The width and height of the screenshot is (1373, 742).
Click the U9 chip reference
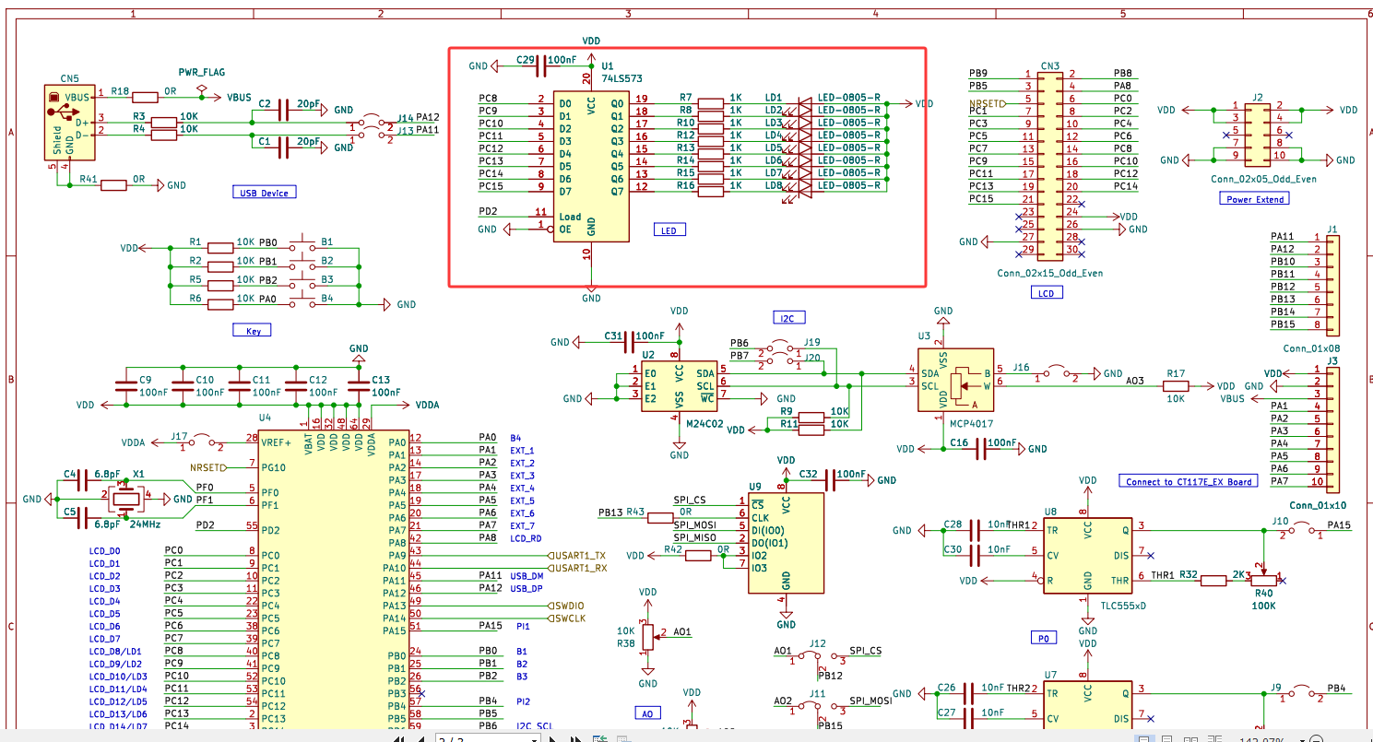755,486
